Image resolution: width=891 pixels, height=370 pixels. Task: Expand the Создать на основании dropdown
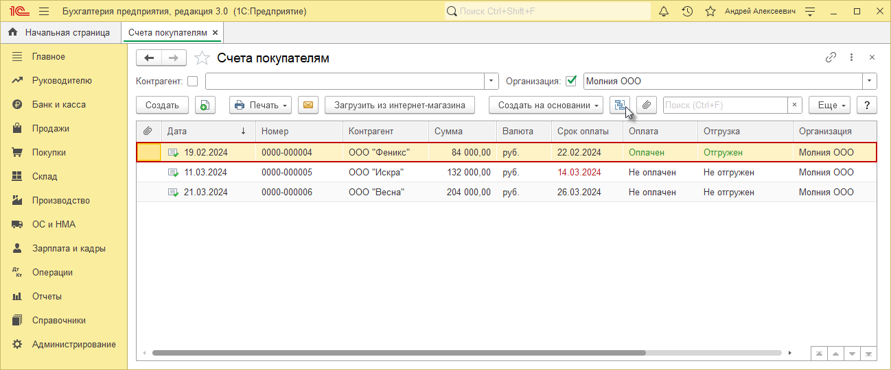tap(546, 105)
